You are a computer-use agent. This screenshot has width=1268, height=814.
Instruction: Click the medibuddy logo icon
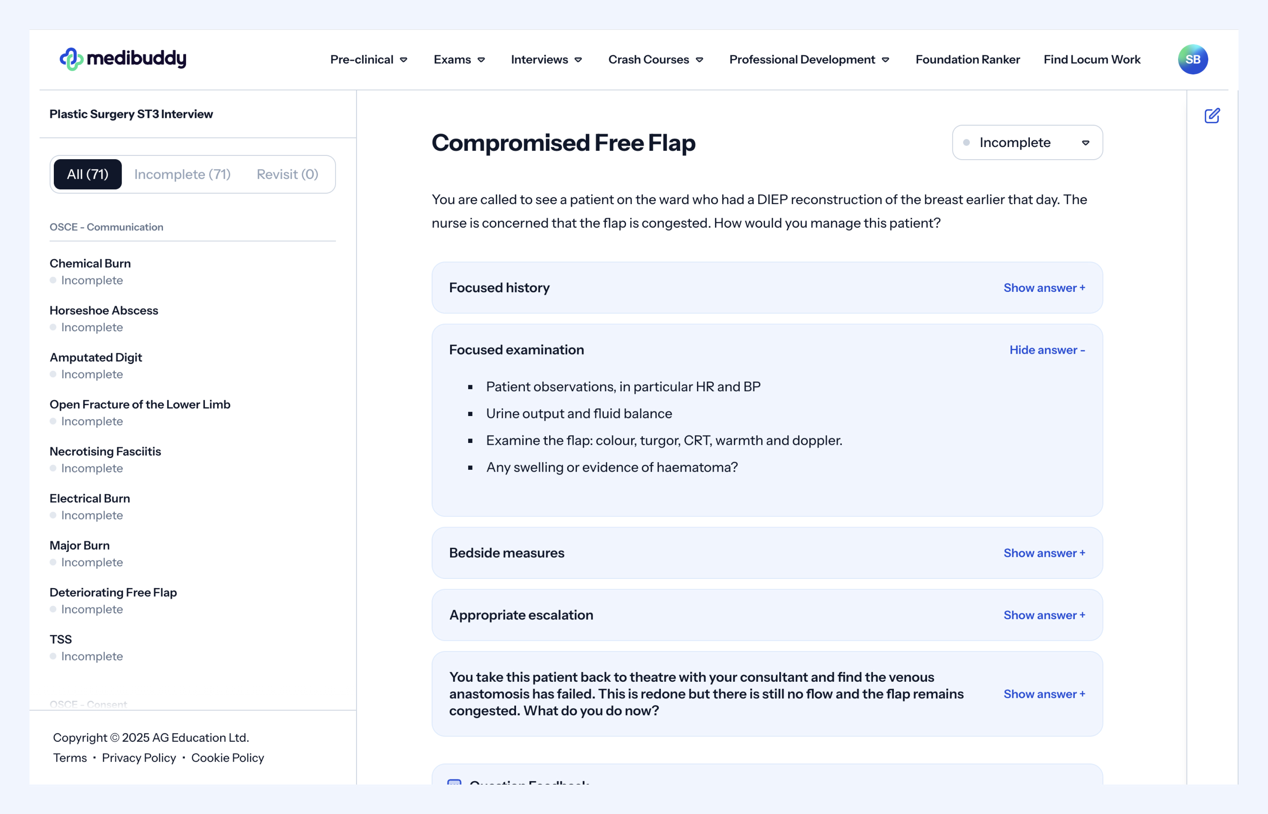[72, 59]
